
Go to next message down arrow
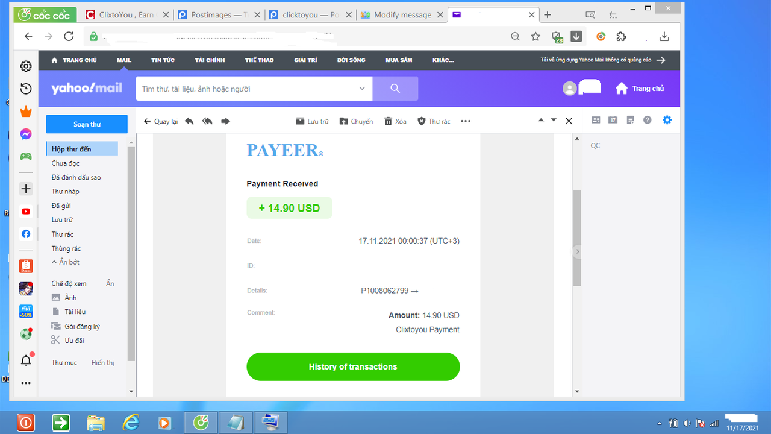pyautogui.click(x=554, y=120)
